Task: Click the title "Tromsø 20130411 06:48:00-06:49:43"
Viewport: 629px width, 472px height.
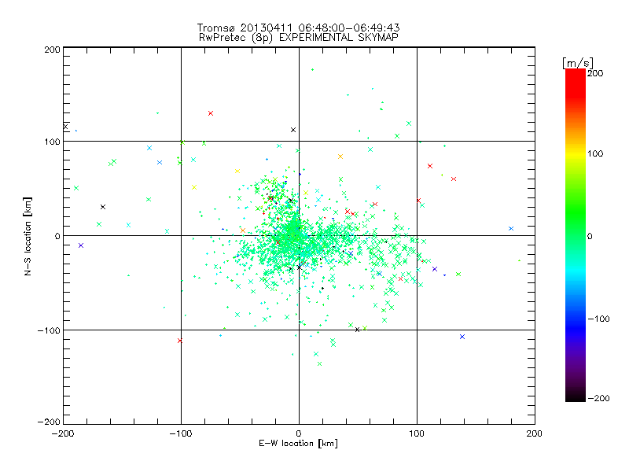Action: [x=298, y=28]
